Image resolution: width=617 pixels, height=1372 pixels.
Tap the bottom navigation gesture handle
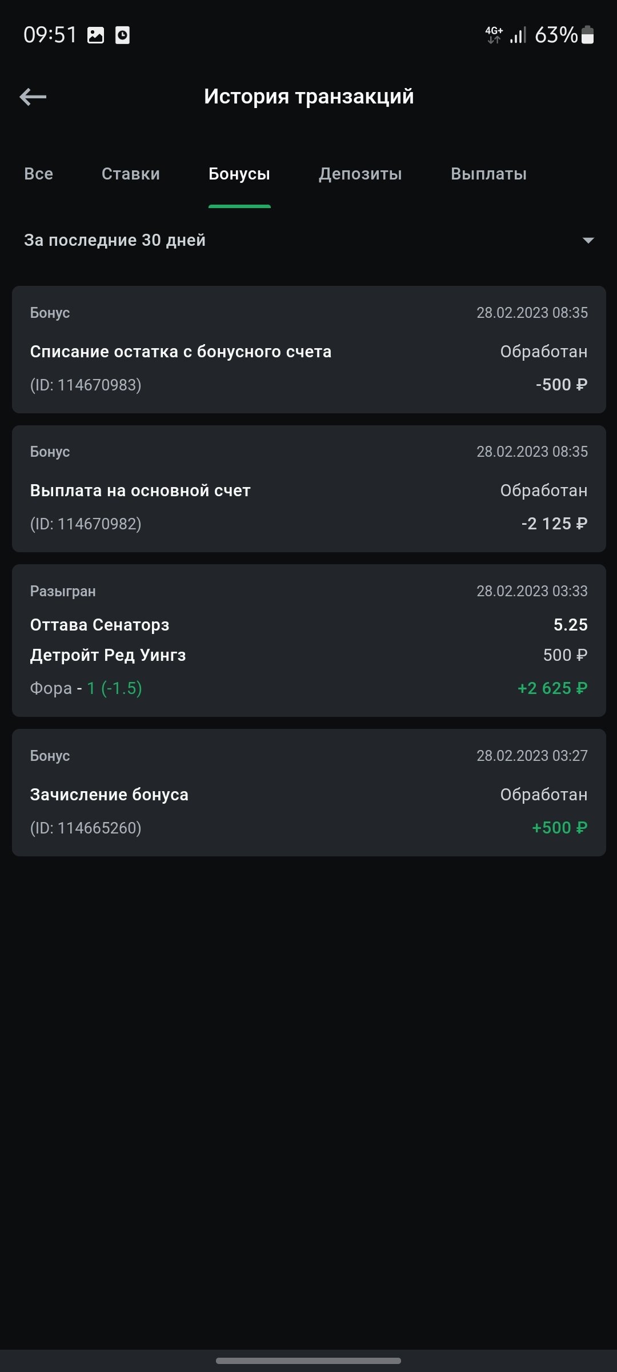point(308,1361)
